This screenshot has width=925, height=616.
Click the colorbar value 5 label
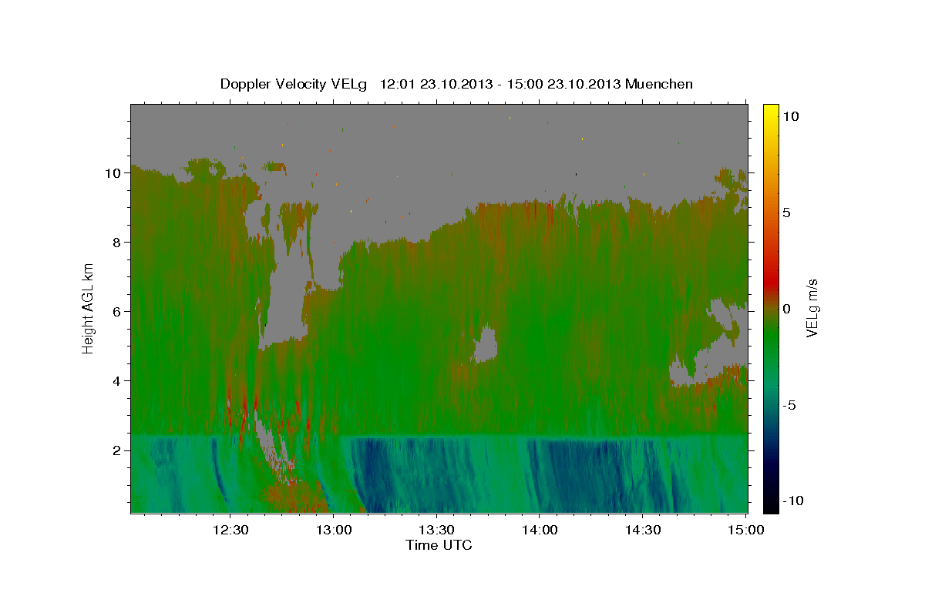[x=787, y=213]
